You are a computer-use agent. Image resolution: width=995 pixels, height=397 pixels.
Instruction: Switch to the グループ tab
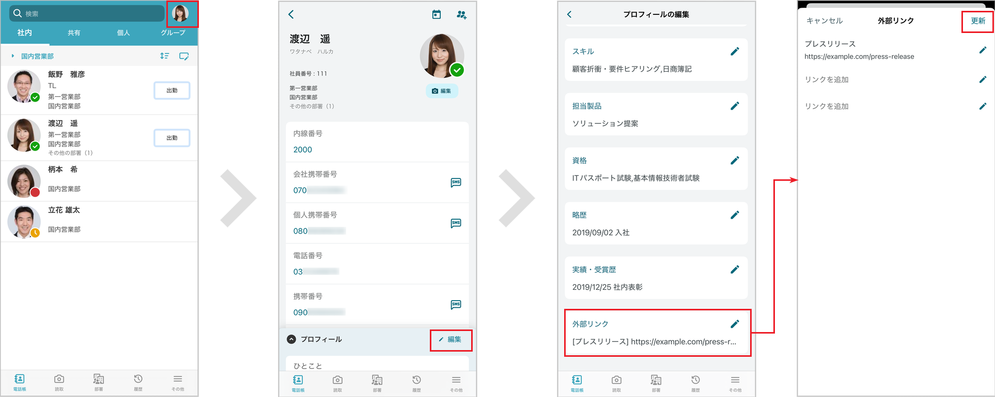coord(173,32)
